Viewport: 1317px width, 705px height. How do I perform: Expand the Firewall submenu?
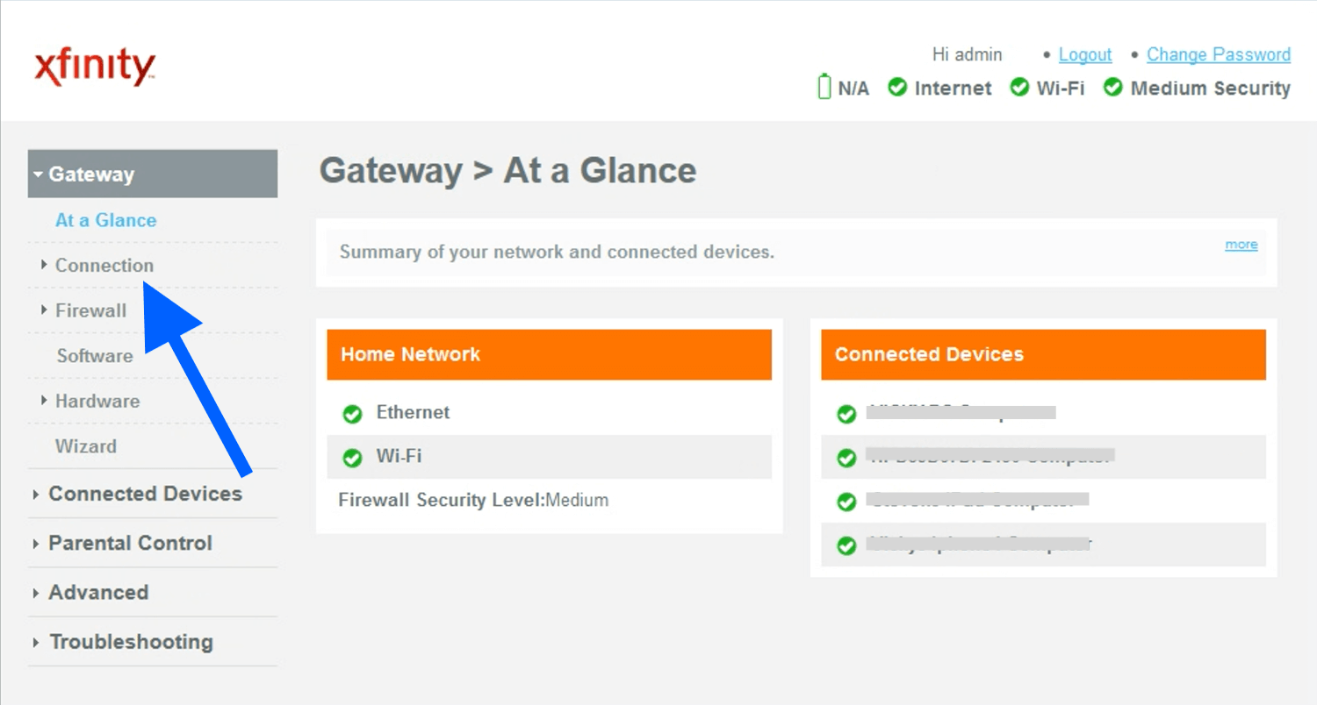90,310
